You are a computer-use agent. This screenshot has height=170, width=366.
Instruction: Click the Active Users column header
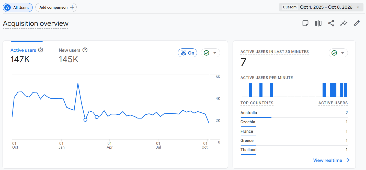pos(333,103)
